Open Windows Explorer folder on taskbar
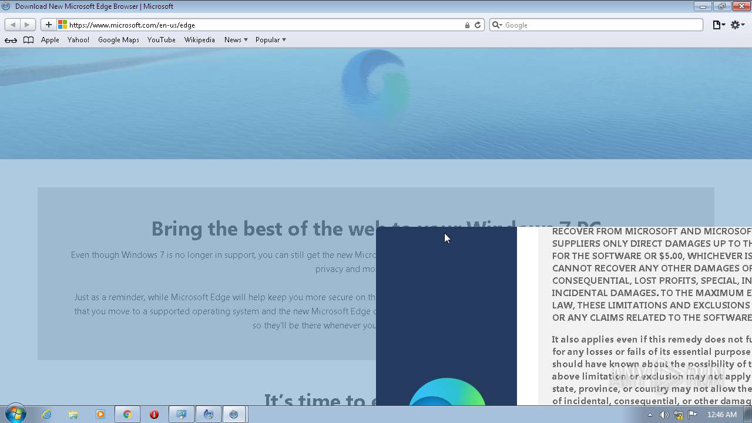Image resolution: width=752 pixels, height=423 pixels. tap(73, 414)
